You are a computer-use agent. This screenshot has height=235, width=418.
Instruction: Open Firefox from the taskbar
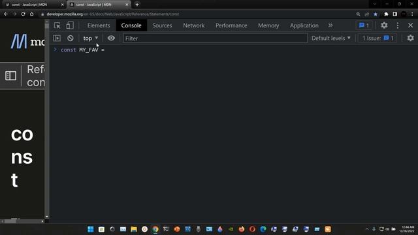click(x=242, y=229)
